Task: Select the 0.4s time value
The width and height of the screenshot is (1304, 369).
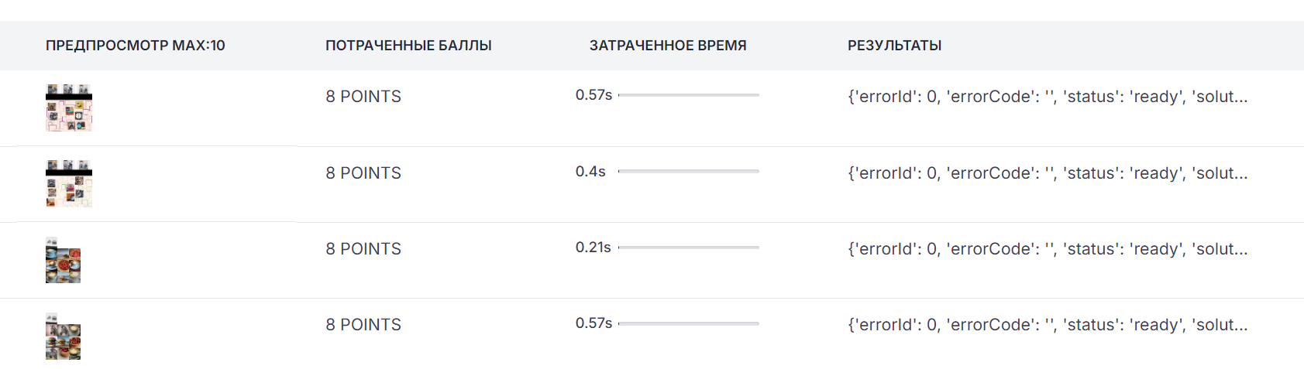Action: tap(590, 172)
